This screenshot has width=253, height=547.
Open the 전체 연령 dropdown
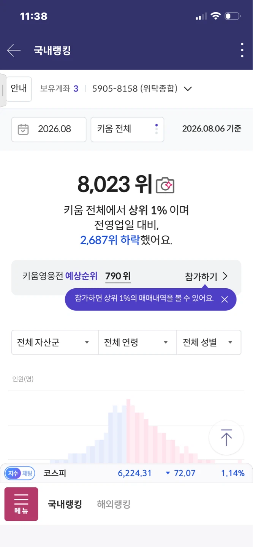click(x=138, y=342)
